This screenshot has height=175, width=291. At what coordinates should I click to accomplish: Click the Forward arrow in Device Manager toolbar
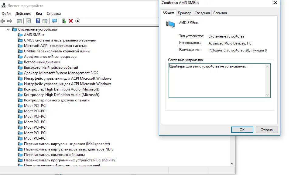[x=10, y=21]
